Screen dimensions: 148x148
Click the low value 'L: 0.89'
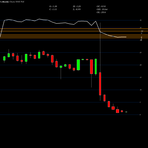[x=77, y=9]
